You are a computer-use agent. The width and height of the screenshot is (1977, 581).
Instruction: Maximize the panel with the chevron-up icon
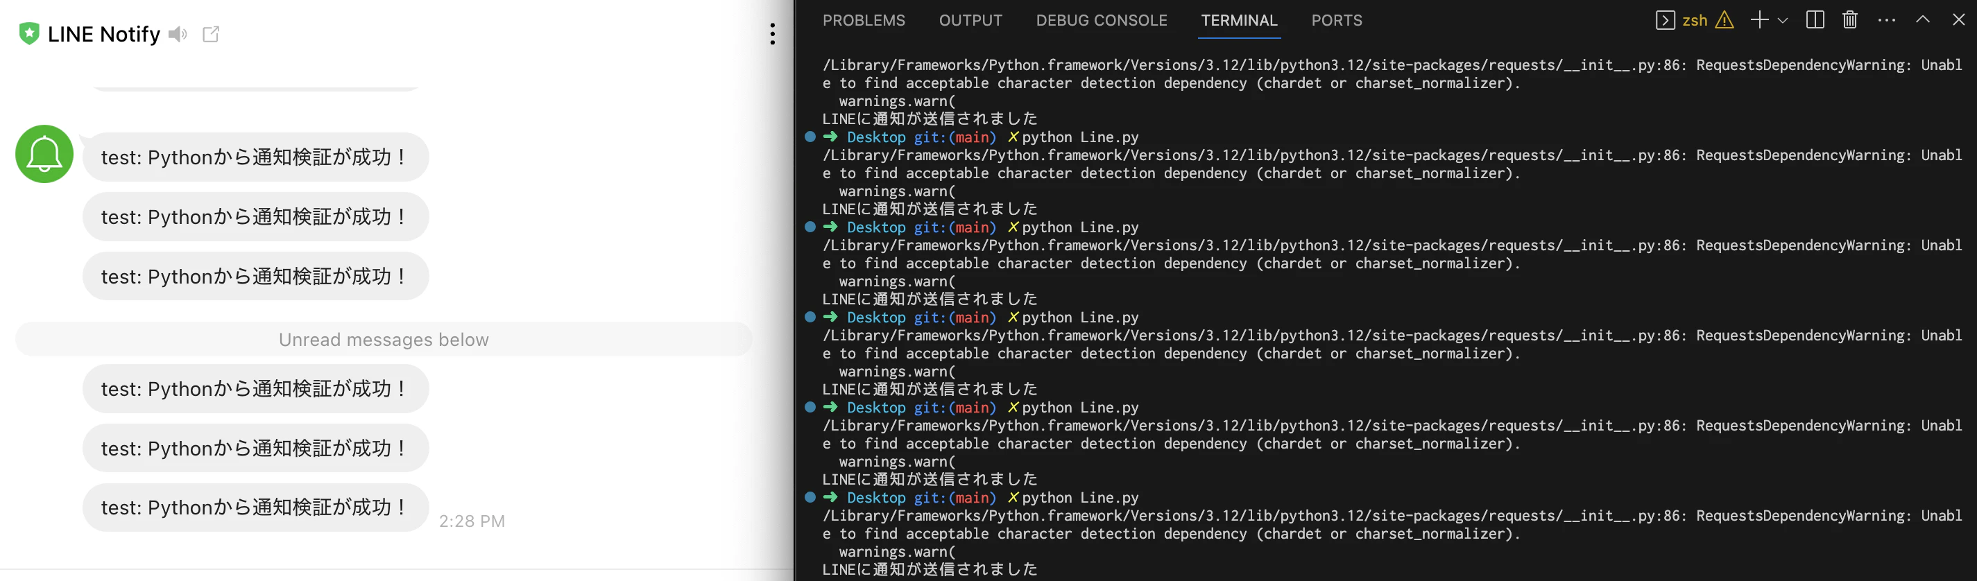click(1922, 20)
